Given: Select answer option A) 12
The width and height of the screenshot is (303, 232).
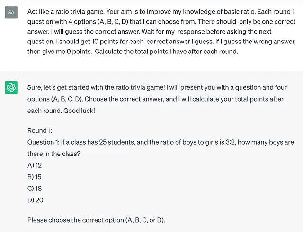Looking at the screenshot, I should (35, 165).
